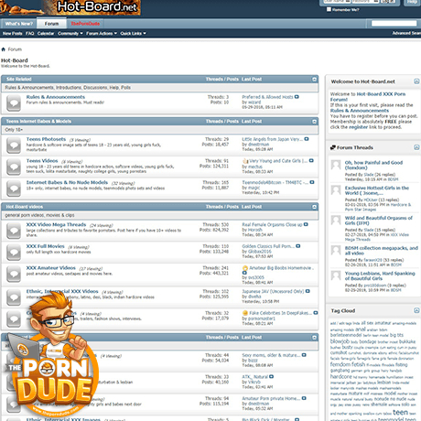This screenshot has width=421, height=421.
Task: Expand the Community dropdown menu
Action: point(70,33)
